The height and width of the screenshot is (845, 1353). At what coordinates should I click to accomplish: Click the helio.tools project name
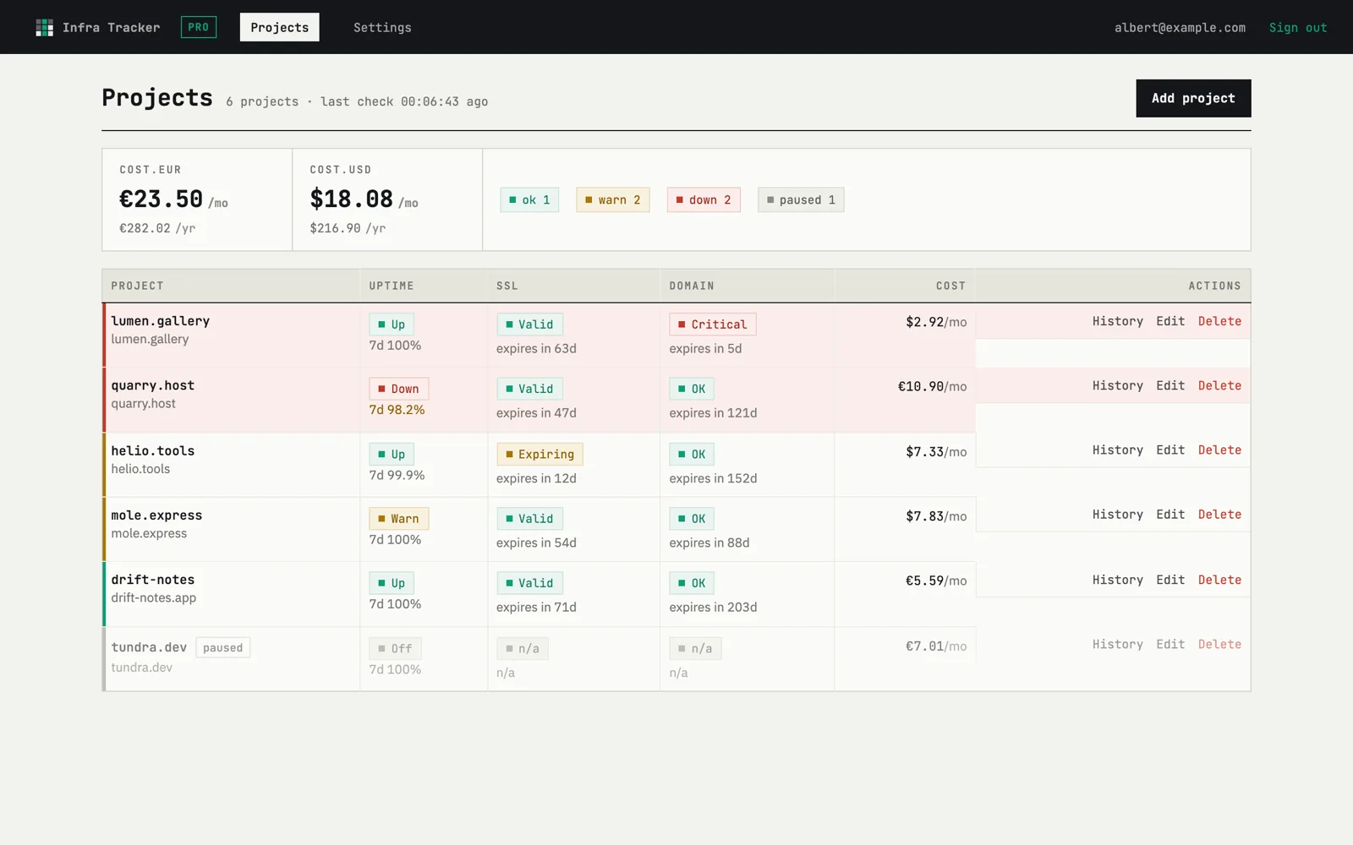tap(153, 450)
